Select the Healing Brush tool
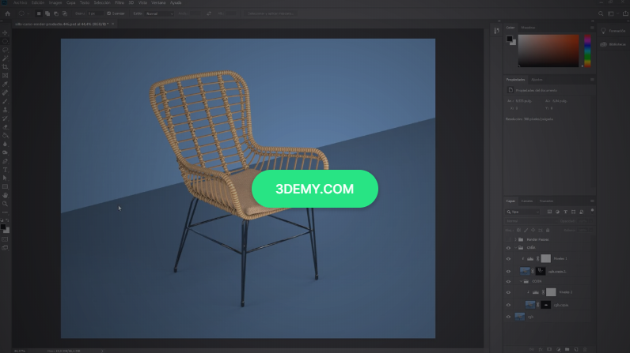The width and height of the screenshot is (630, 353). 6,92
